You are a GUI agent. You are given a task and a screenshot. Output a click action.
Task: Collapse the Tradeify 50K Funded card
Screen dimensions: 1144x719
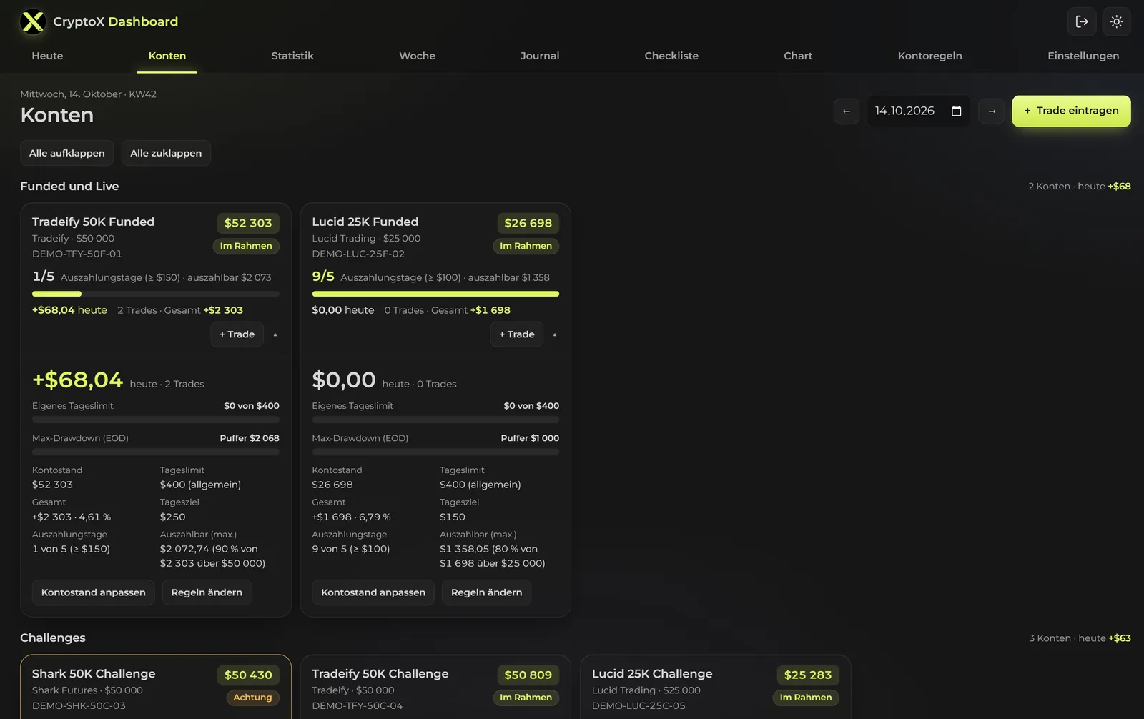tap(275, 334)
